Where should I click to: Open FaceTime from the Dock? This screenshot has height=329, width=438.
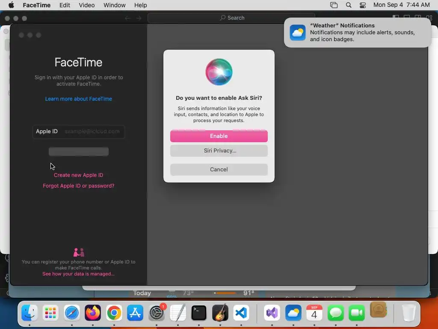[357, 313]
